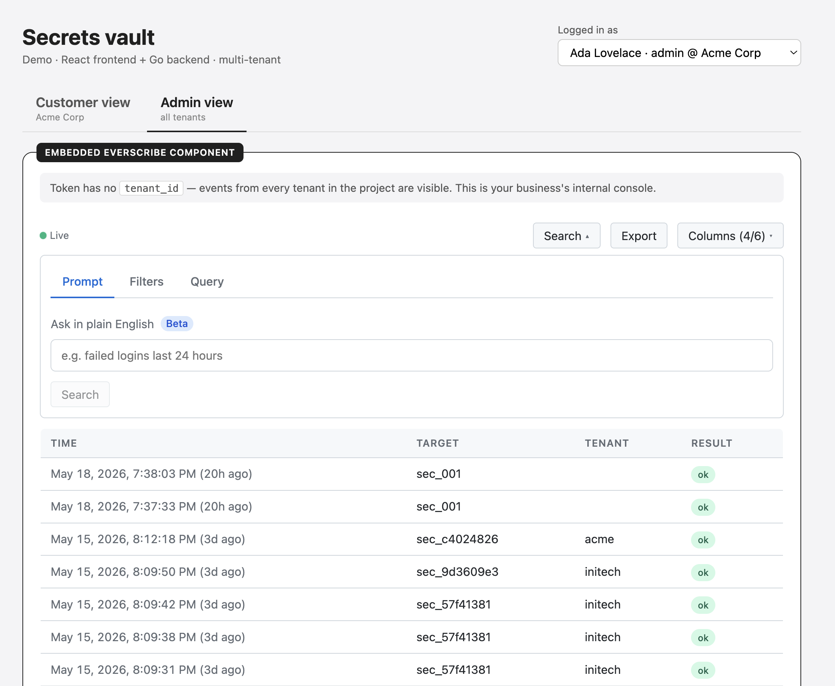The width and height of the screenshot is (835, 686).
Task: Click the ok badge in the 8:12:18 PM row
Action: tap(703, 540)
